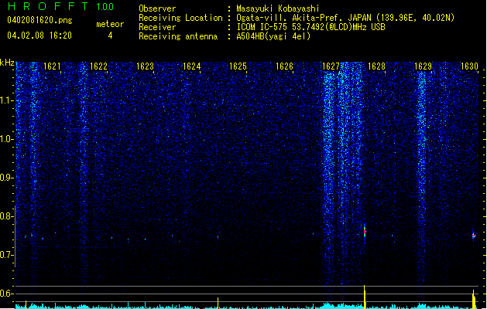Click the 1623 time marker
This screenshot has width=487, height=309.
[145, 66]
